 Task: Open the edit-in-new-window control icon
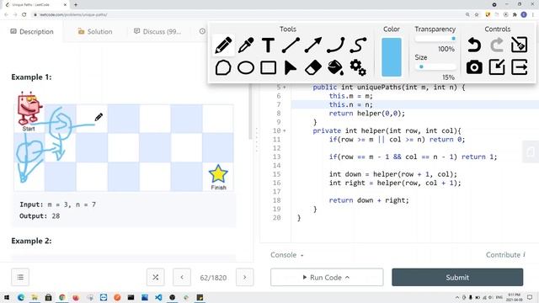click(497, 67)
